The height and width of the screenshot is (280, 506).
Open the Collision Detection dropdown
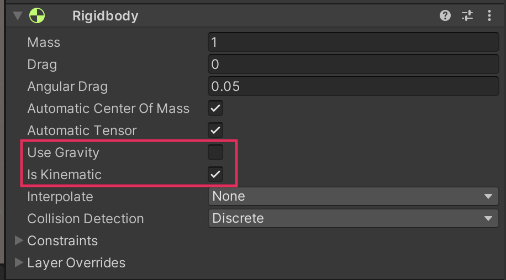pyautogui.click(x=354, y=218)
